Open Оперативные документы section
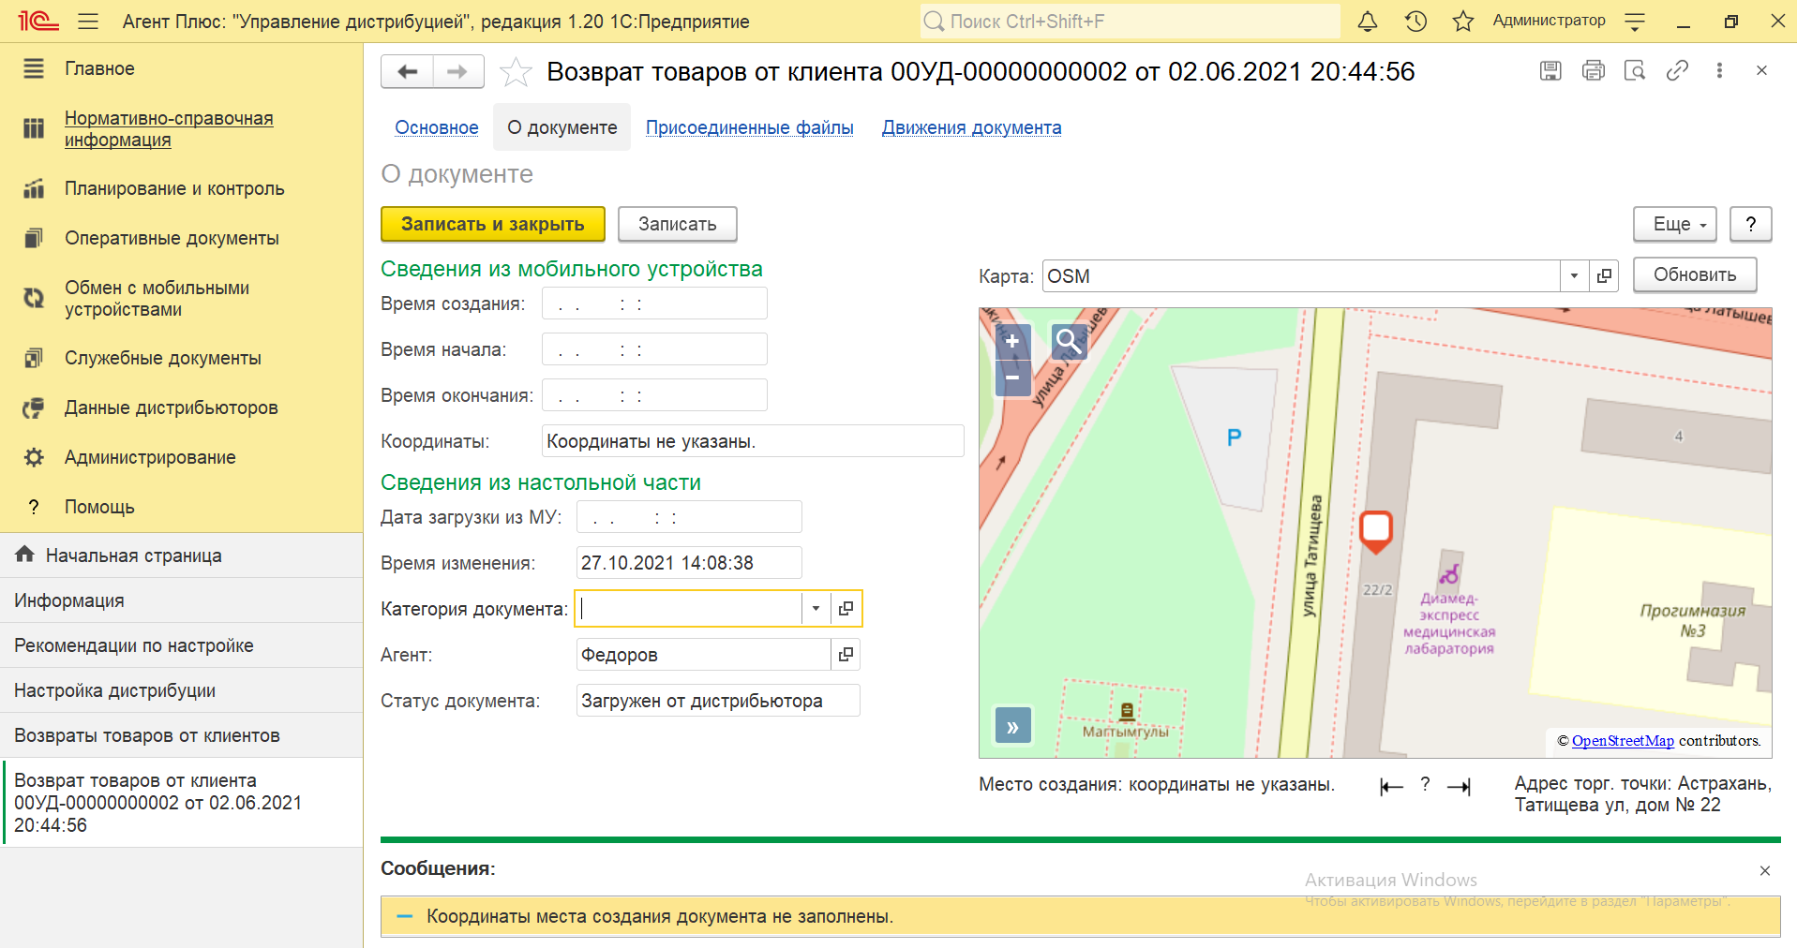Image resolution: width=1797 pixels, height=948 pixels. point(181,238)
